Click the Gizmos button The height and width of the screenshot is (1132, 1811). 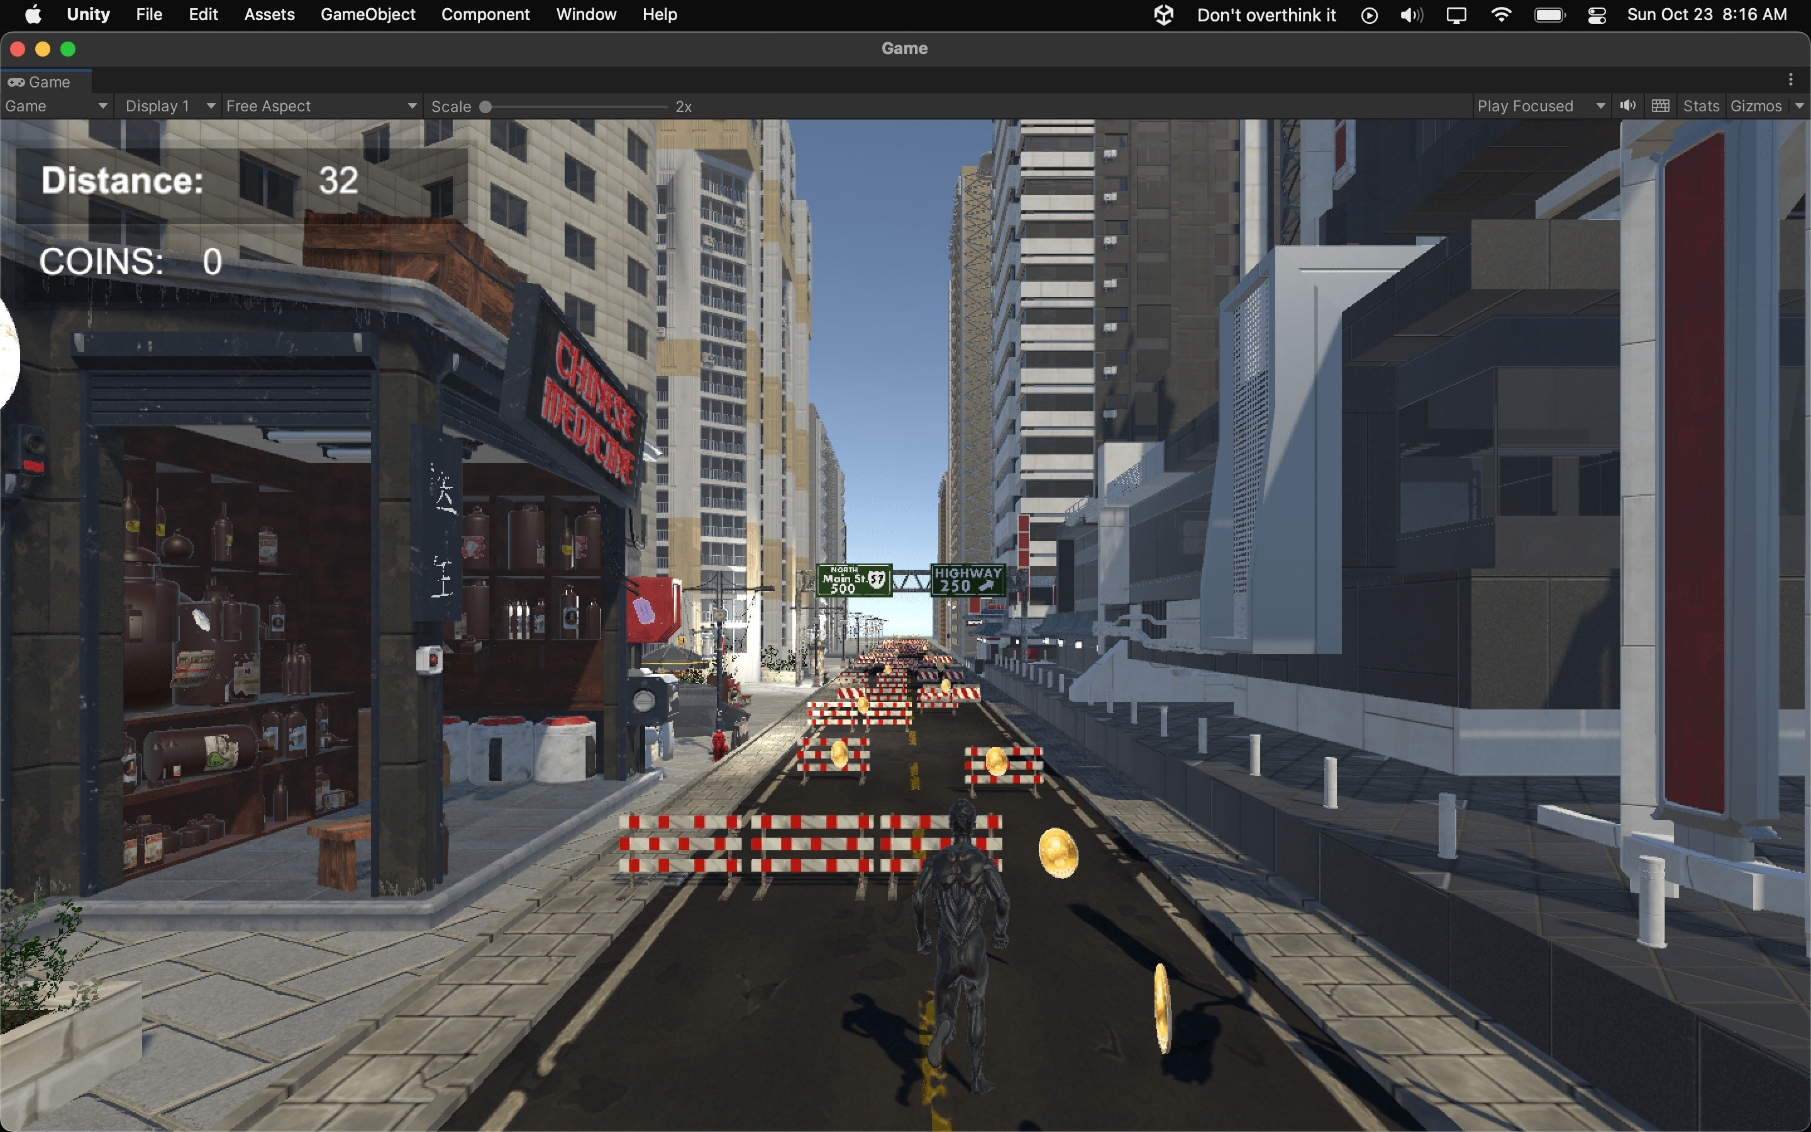[x=1756, y=106]
